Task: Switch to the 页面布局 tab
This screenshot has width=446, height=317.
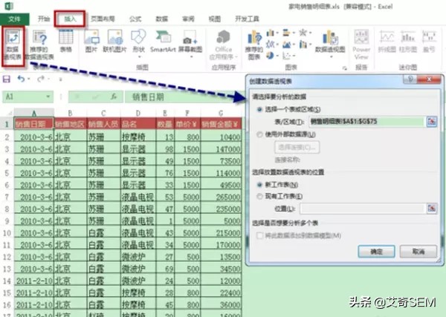Action: [x=103, y=19]
